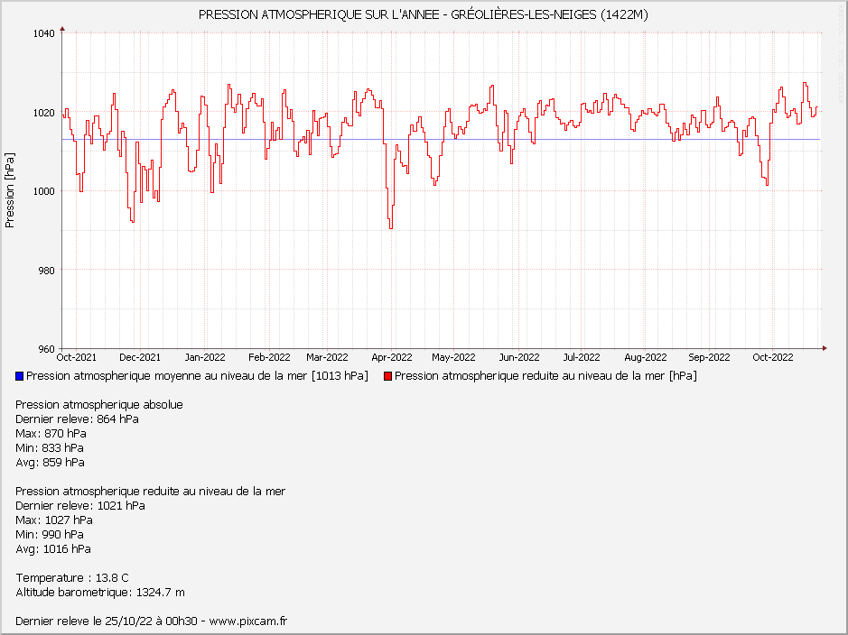848x635 pixels.
Task: Click the vertical 'Pression [hPa]' axis label
Action: (10, 190)
